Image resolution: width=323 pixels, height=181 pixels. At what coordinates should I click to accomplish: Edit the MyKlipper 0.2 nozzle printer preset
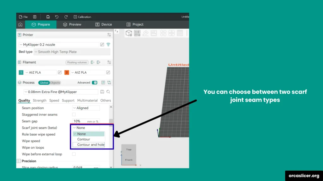click(x=102, y=45)
